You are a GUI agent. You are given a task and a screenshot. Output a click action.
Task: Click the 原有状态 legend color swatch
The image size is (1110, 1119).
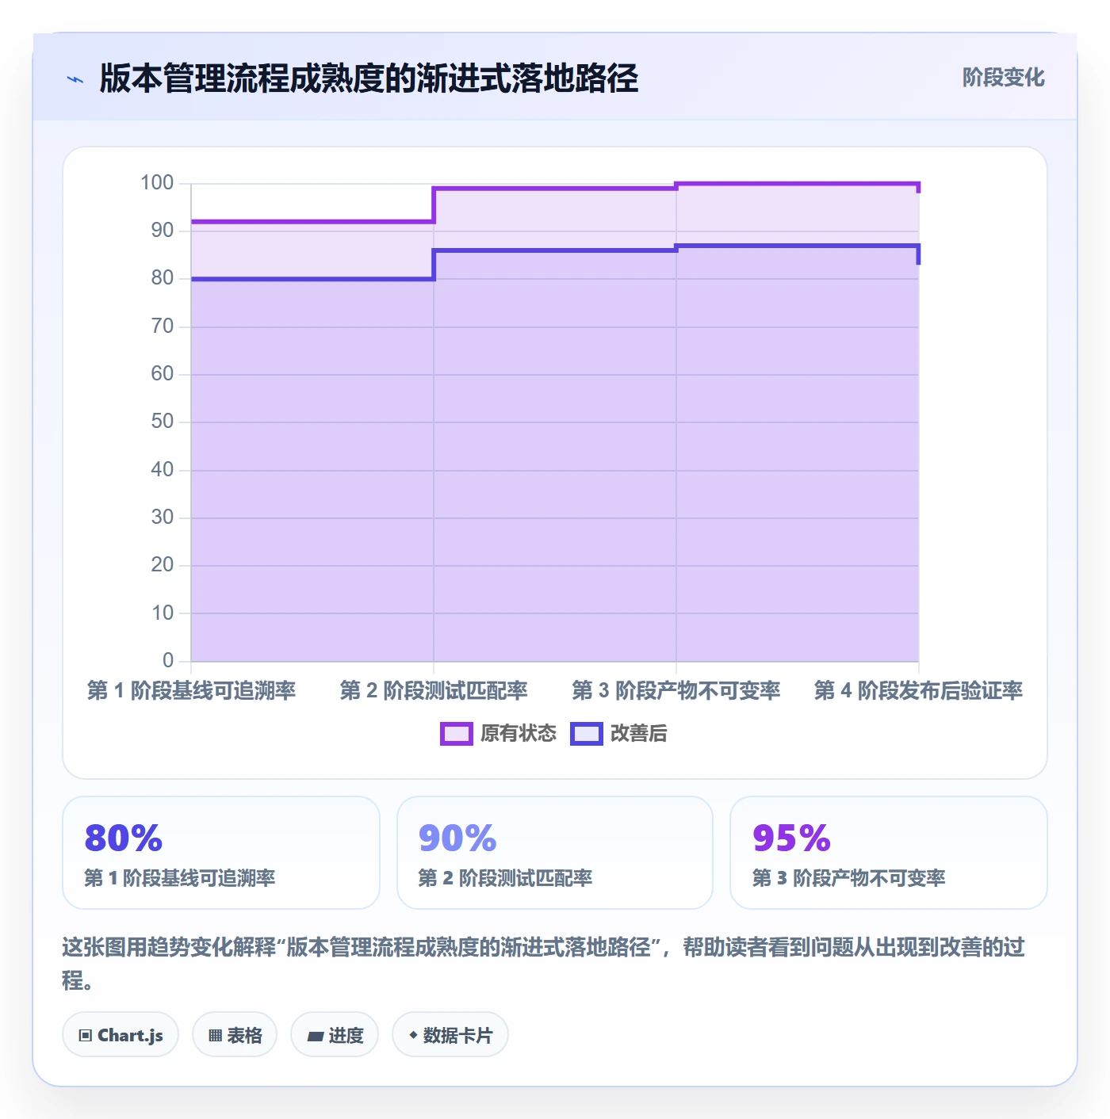456,734
